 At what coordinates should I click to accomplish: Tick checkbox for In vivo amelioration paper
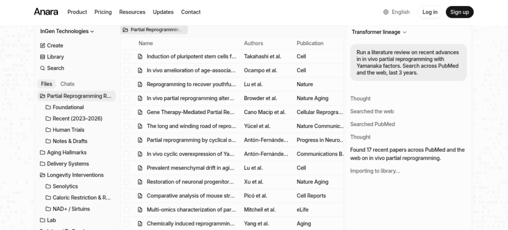[127, 70]
